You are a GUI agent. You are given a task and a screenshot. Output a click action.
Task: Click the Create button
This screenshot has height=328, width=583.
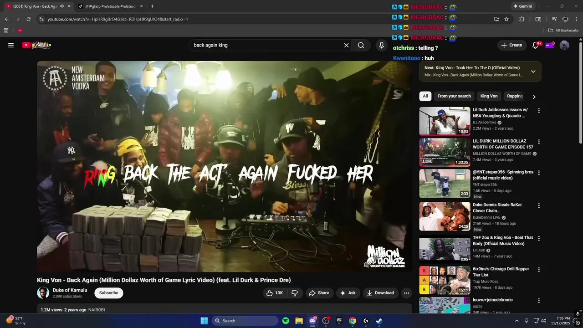pos(511,45)
